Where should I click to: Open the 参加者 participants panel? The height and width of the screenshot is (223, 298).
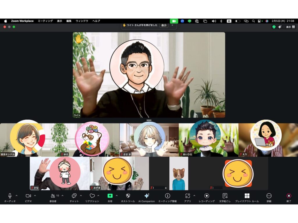(x=53, y=196)
